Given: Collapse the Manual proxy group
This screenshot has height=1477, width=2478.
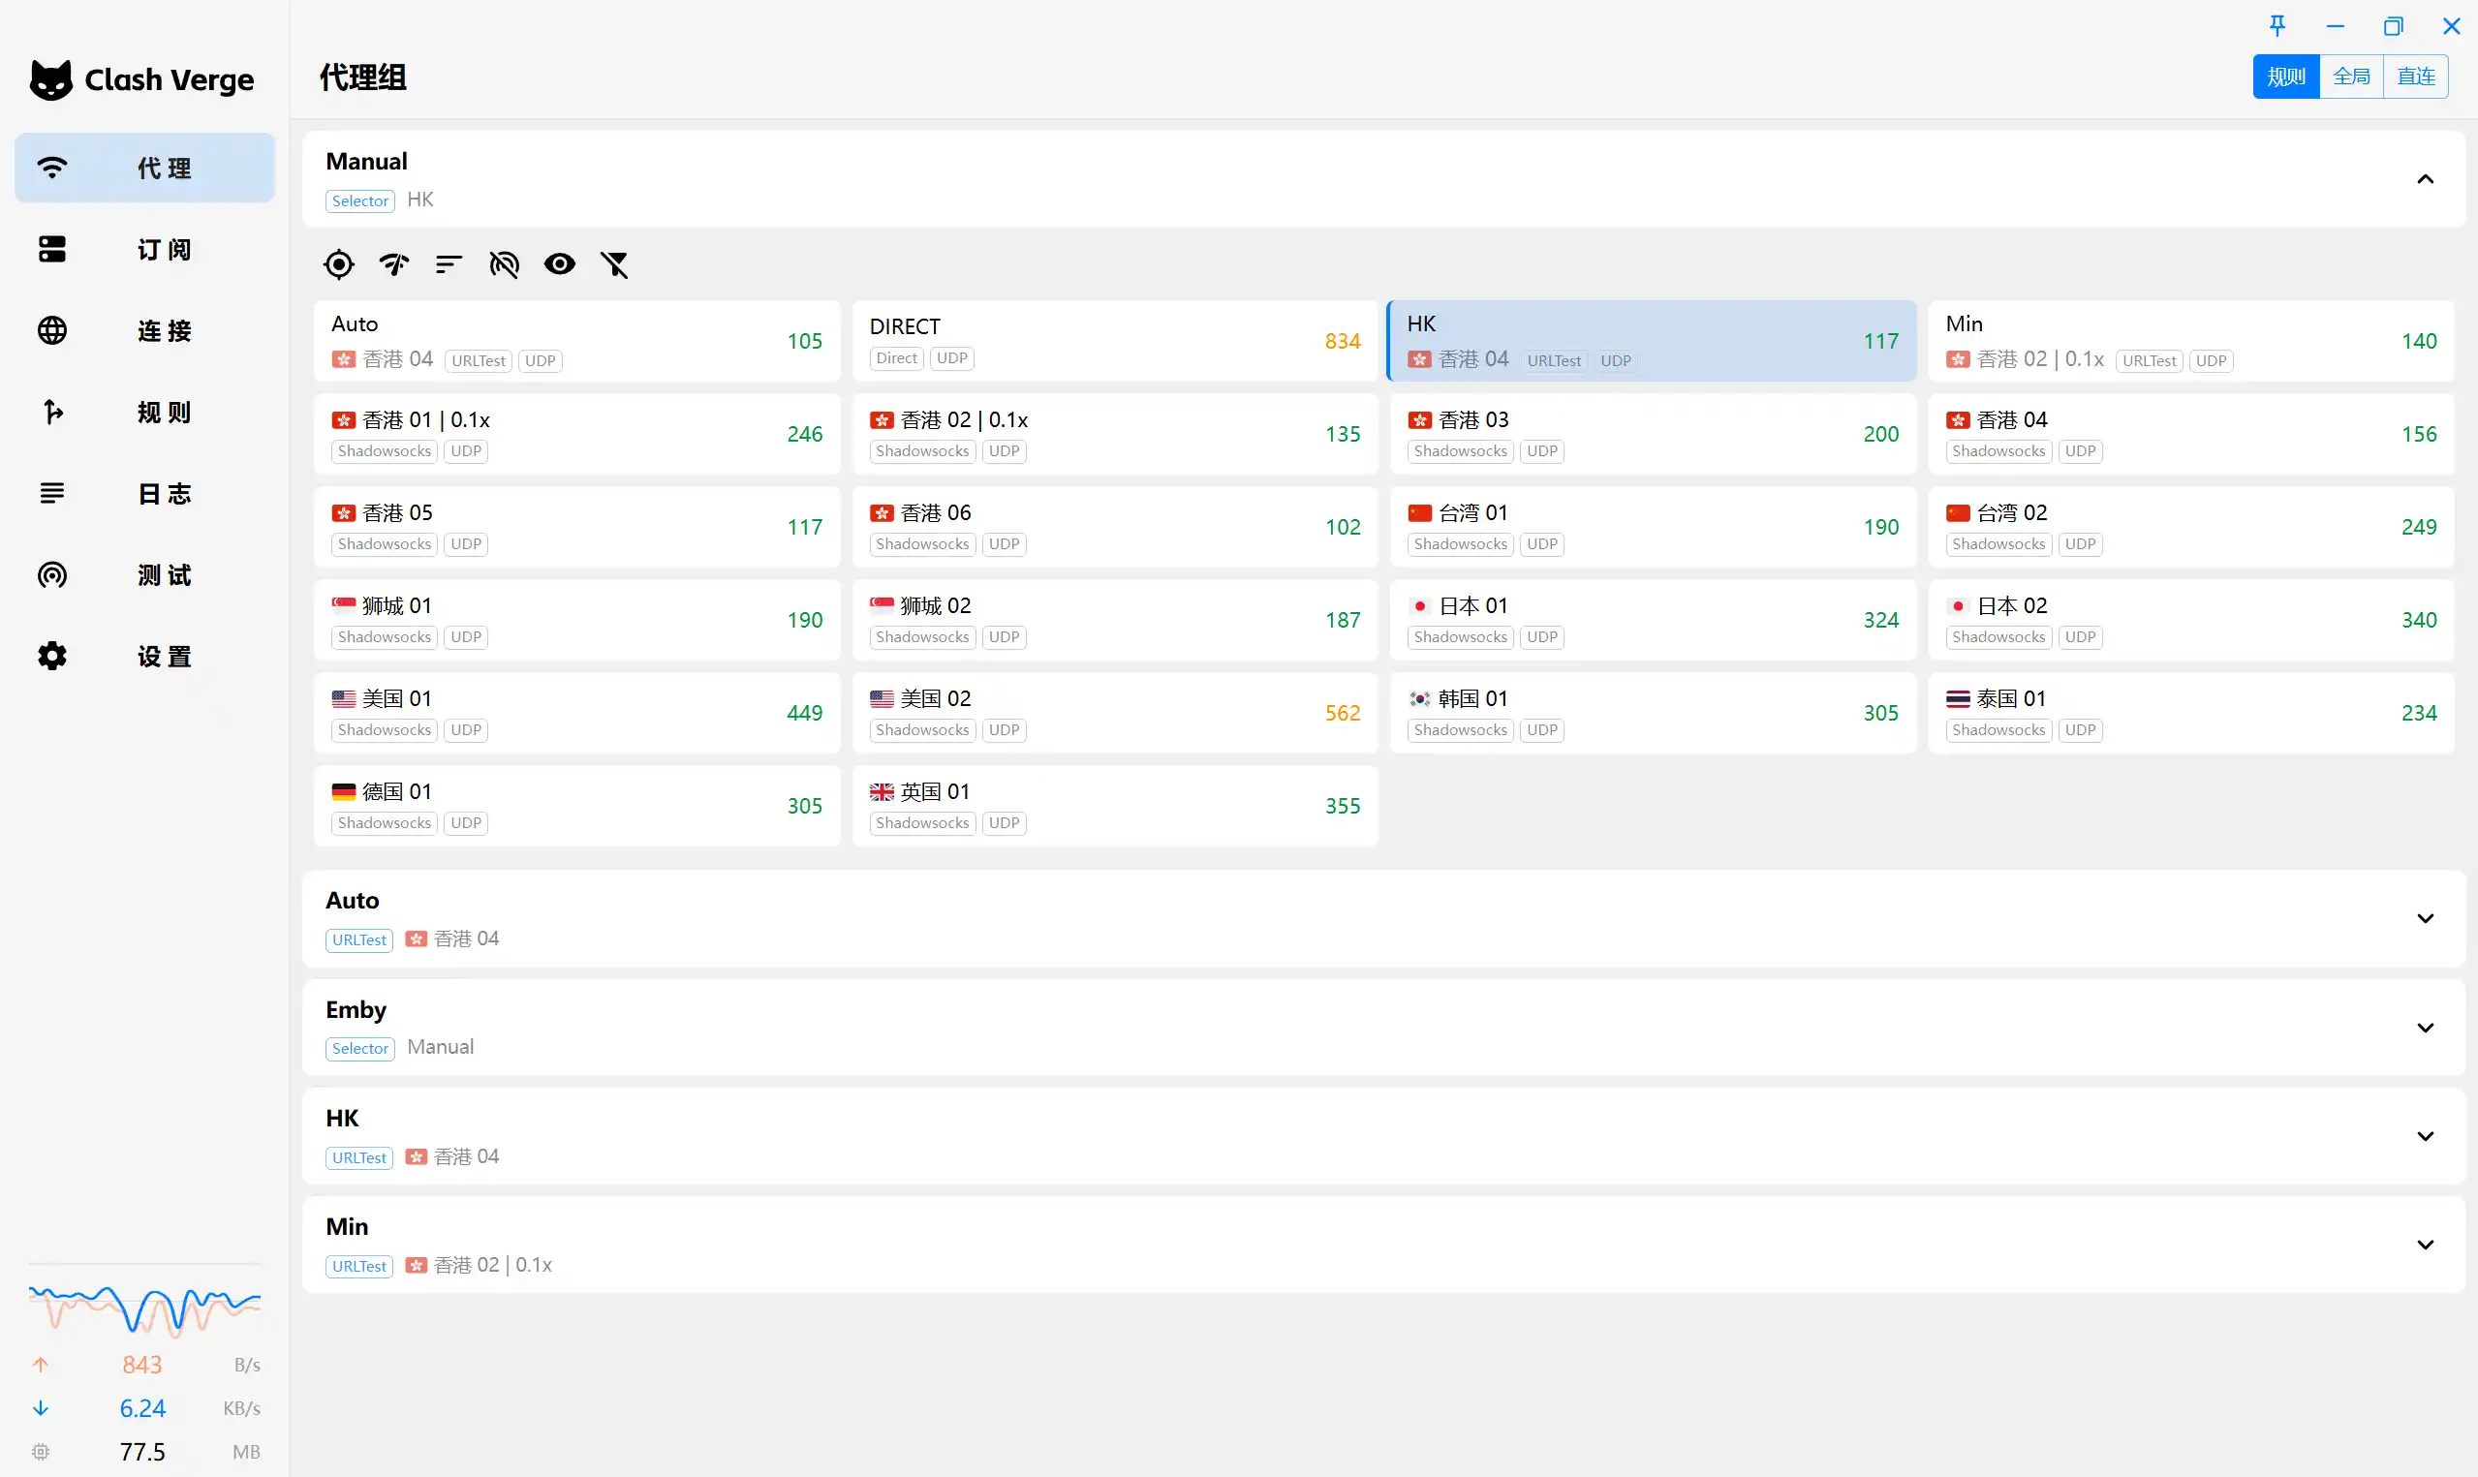Looking at the screenshot, I should [x=2426, y=179].
